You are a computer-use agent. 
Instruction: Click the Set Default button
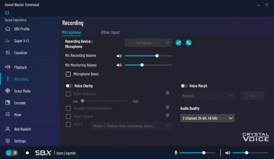click(x=144, y=43)
